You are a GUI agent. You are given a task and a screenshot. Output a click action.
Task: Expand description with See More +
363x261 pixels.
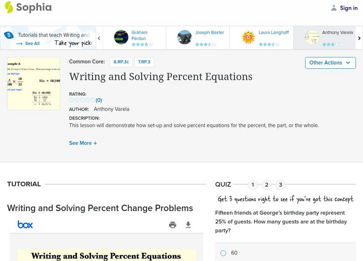point(83,143)
